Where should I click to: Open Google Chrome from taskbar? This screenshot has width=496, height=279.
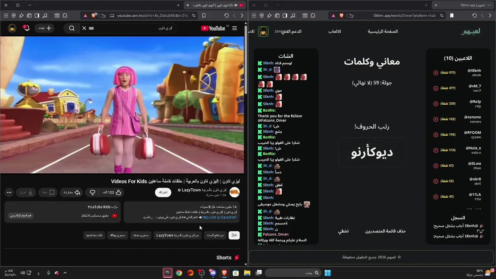click(179, 273)
